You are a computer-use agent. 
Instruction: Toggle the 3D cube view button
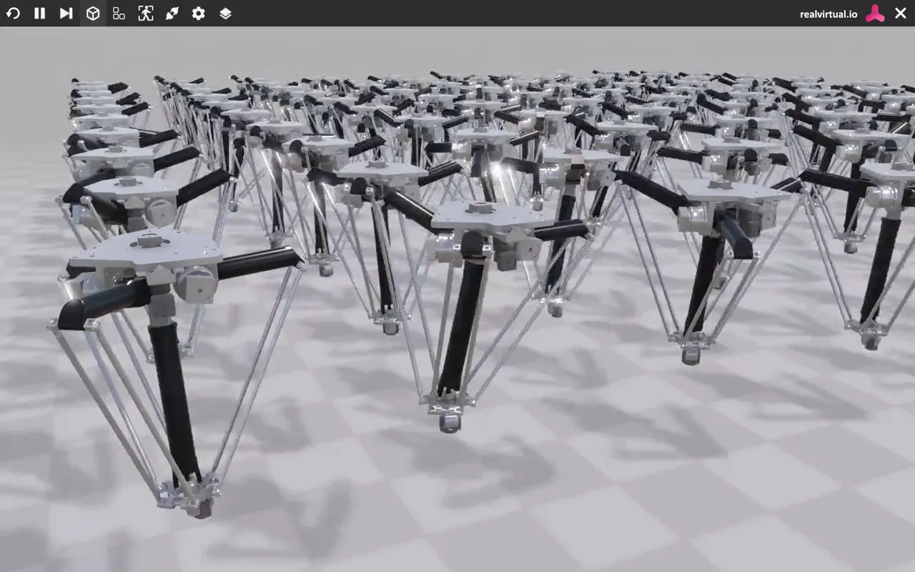pyautogui.click(x=92, y=13)
